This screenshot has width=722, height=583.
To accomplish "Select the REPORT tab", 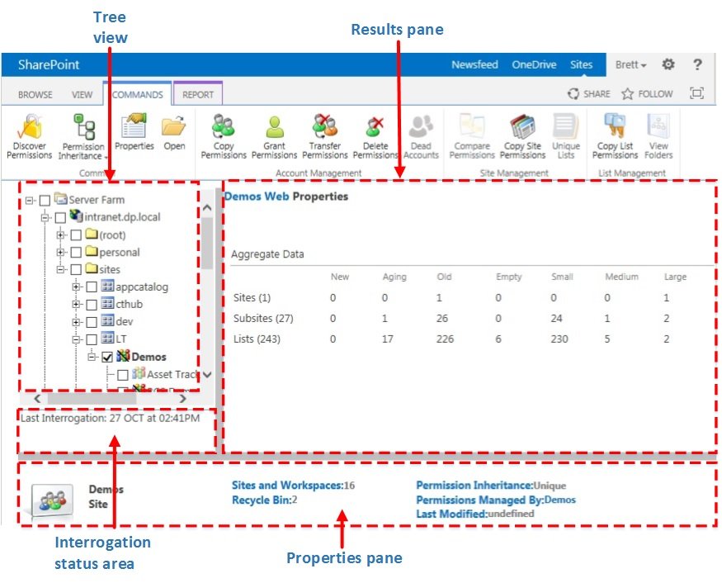I will click(x=198, y=94).
